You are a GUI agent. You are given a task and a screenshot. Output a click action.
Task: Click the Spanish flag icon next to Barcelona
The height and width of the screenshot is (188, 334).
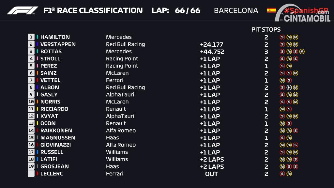271,10
